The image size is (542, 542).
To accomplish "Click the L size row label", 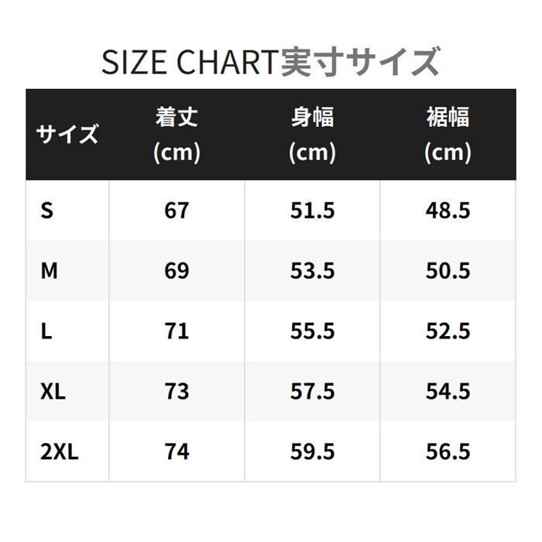I will (x=46, y=331).
